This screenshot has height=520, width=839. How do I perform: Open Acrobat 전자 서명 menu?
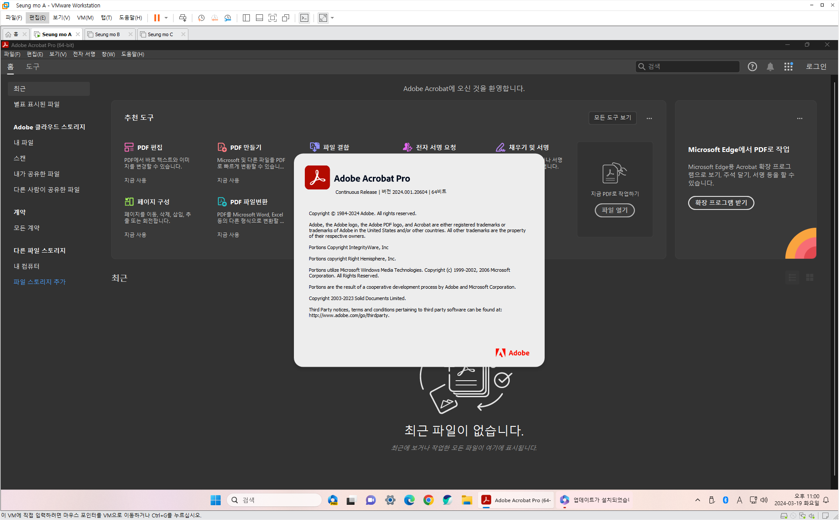click(84, 54)
